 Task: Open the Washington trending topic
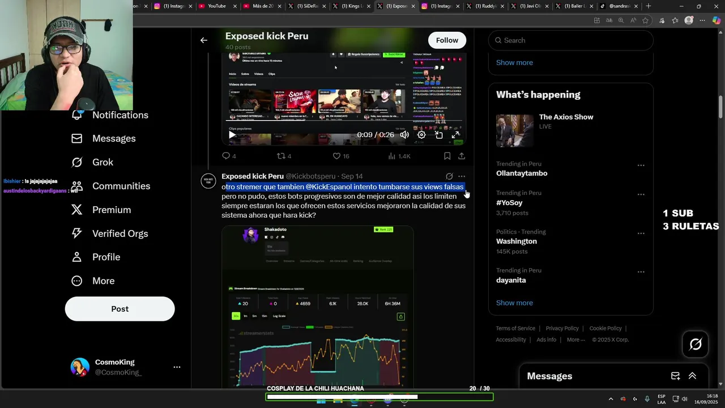[x=517, y=241]
